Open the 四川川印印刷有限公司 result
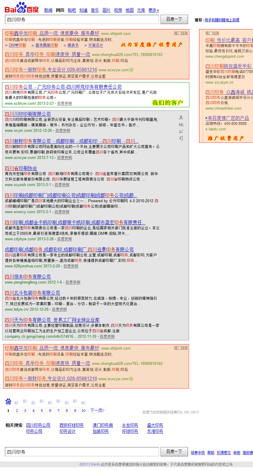Screen dimensions: 253x471 pos(28,114)
